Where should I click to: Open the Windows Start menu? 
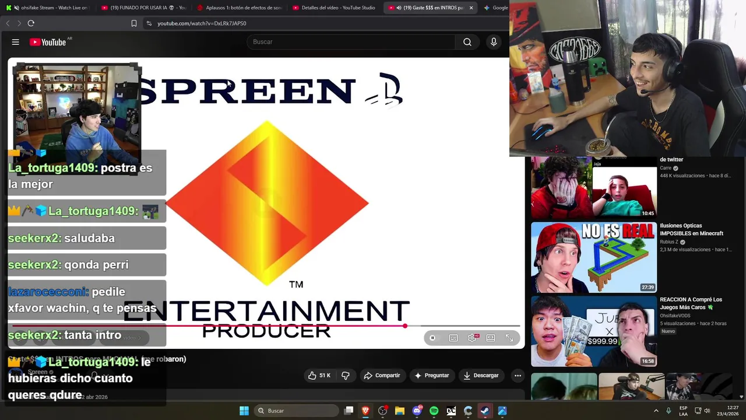(244, 411)
